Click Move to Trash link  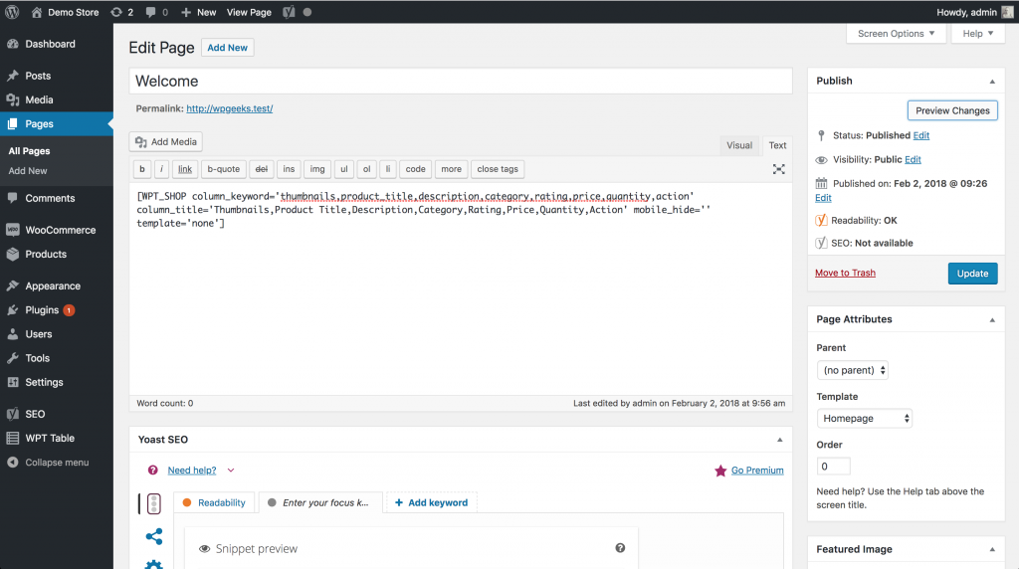[x=845, y=273]
